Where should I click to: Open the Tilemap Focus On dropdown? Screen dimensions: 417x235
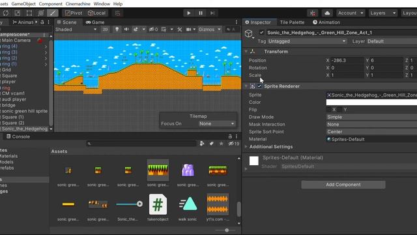[x=217, y=123]
